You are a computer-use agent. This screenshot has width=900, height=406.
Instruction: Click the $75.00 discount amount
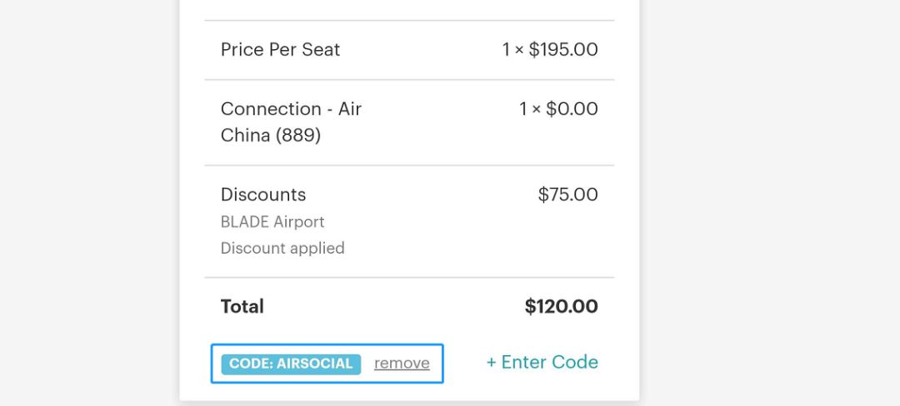click(567, 195)
